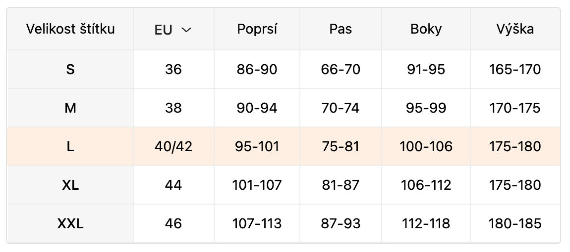Click the Boky column header
The height and width of the screenshot is (252, 570).
pyautogui.click(x=426, y=29)
